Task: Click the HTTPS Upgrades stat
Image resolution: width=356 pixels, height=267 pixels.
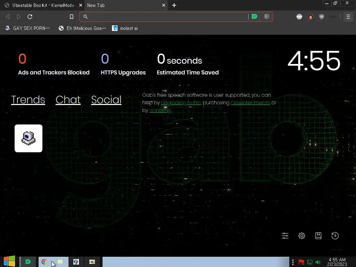Action: [x=123, y=64]
